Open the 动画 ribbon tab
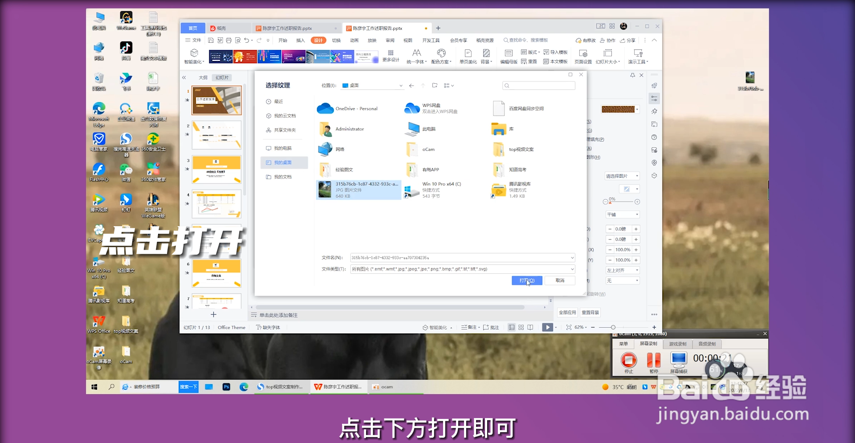Viewport: 855px width, 443px height. tap(354, 40)
